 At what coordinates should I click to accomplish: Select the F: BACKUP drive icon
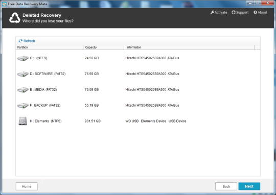(x=23, y=106)
